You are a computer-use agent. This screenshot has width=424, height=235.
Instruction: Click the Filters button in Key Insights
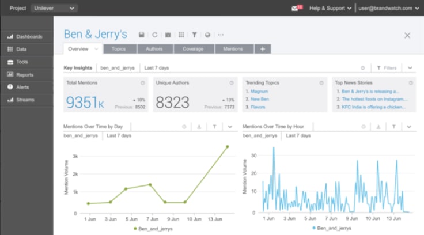coord(387,68)
